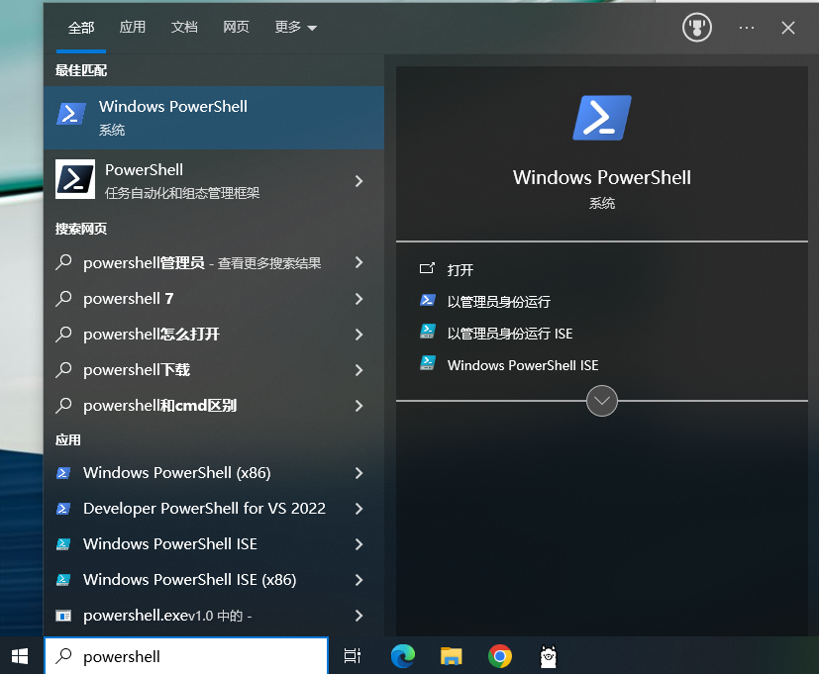Expand the powershell和cmd区别 arrow
819x674 pixels.
[358, 406]
